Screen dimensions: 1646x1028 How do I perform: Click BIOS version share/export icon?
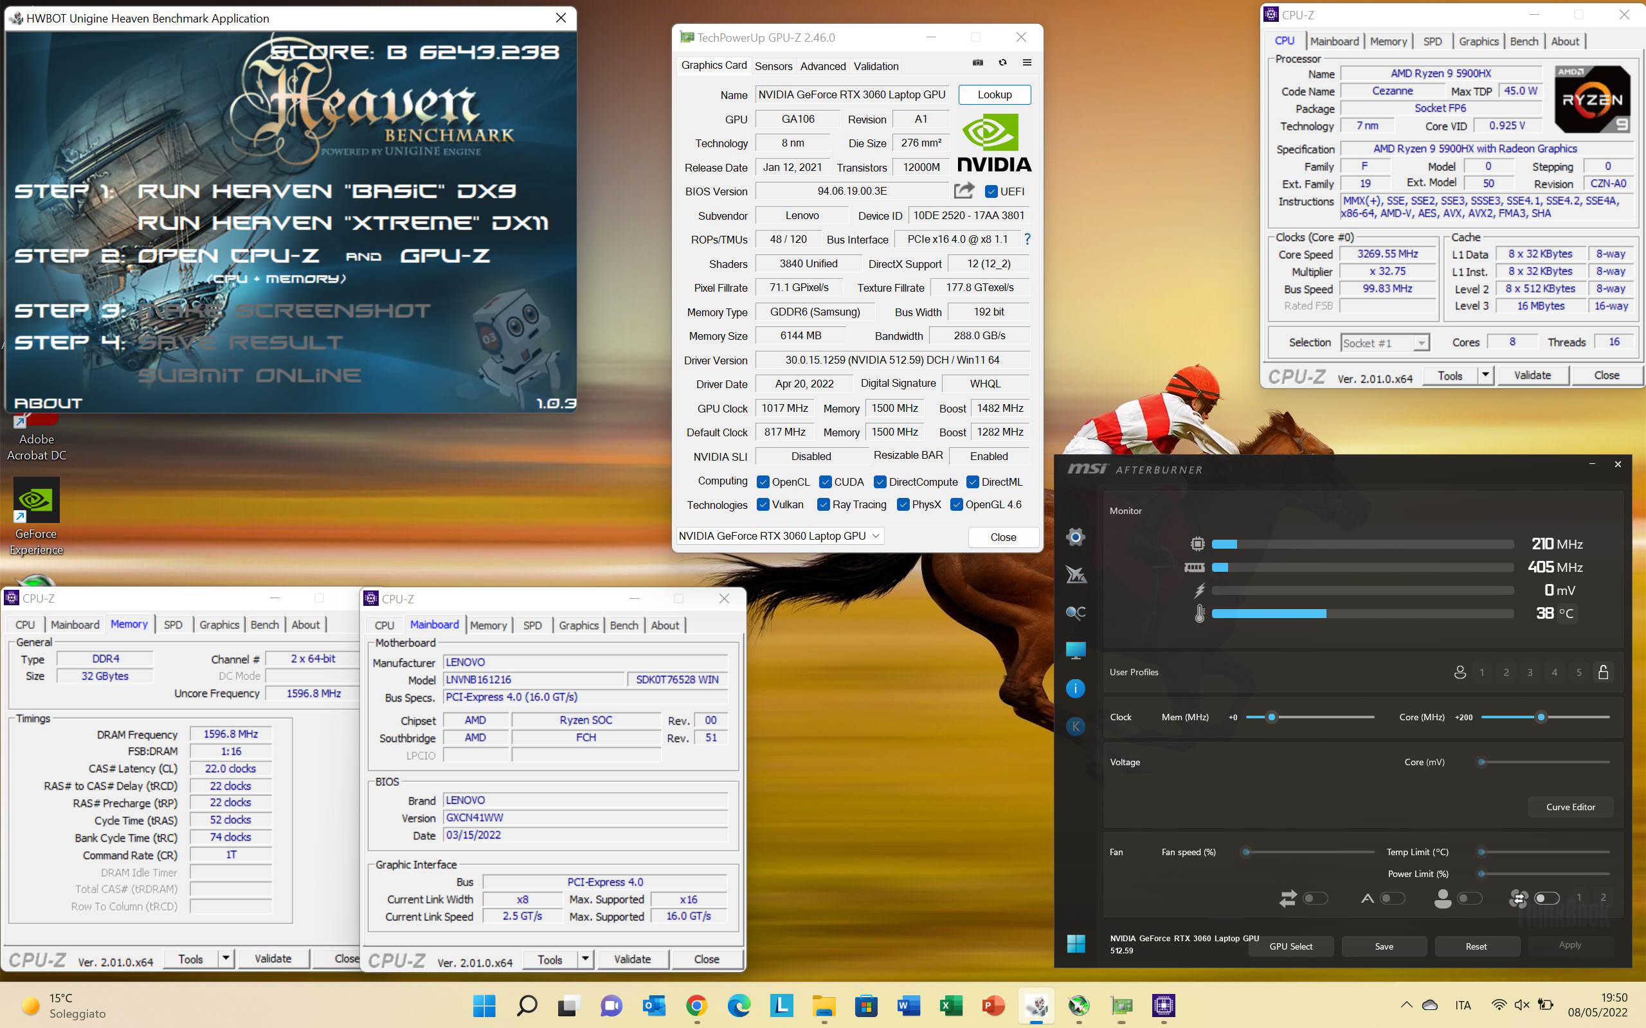964,190
